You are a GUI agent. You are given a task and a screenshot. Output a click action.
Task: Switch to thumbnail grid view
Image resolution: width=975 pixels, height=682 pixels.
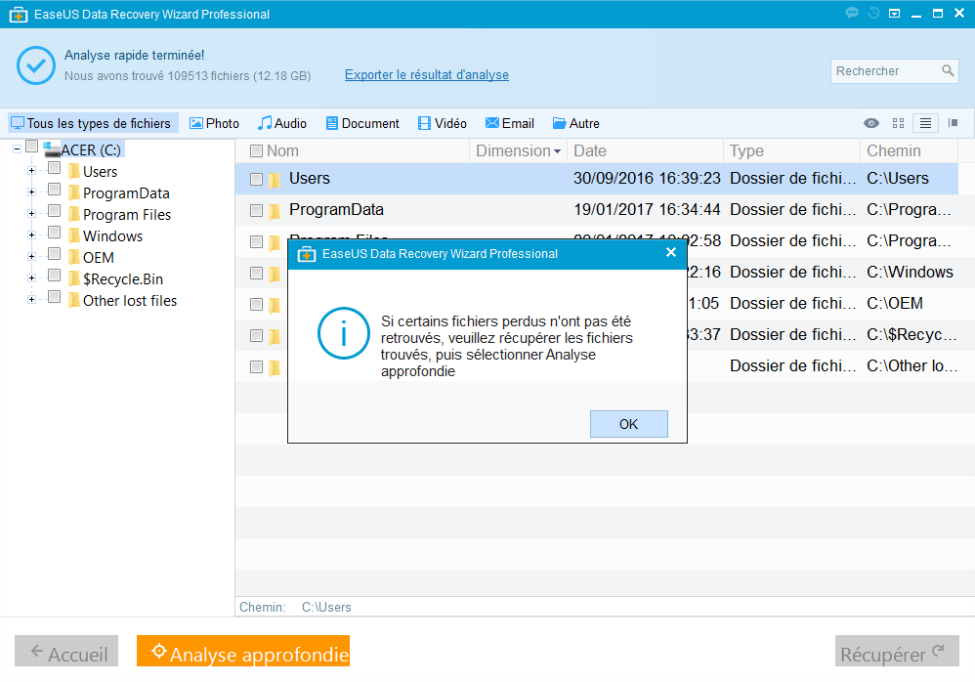click(898, 123)
